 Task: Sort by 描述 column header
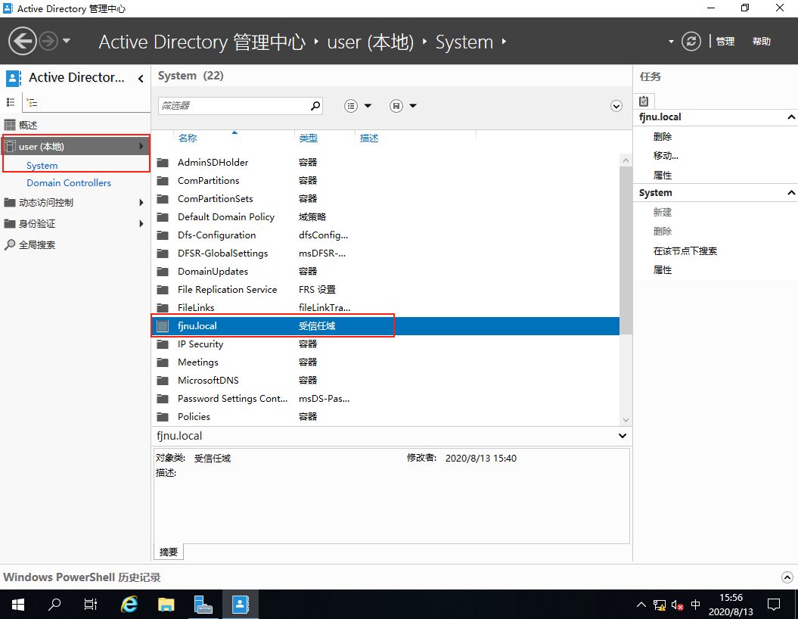pos(369,138)
